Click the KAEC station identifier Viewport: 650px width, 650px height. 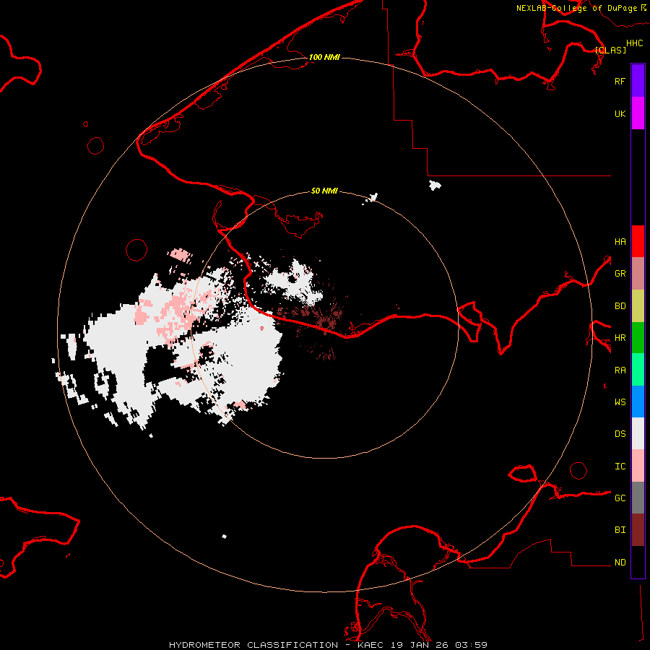pyautogui.click(x=370, y=645)
